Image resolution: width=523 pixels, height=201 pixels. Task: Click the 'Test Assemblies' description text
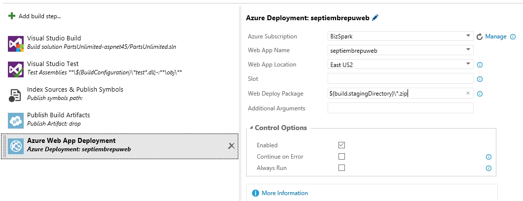(105, 72)
